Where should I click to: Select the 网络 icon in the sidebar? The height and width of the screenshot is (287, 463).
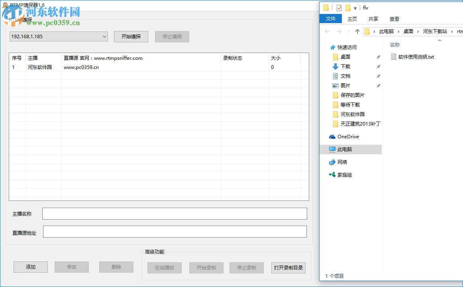click(333, 162)
